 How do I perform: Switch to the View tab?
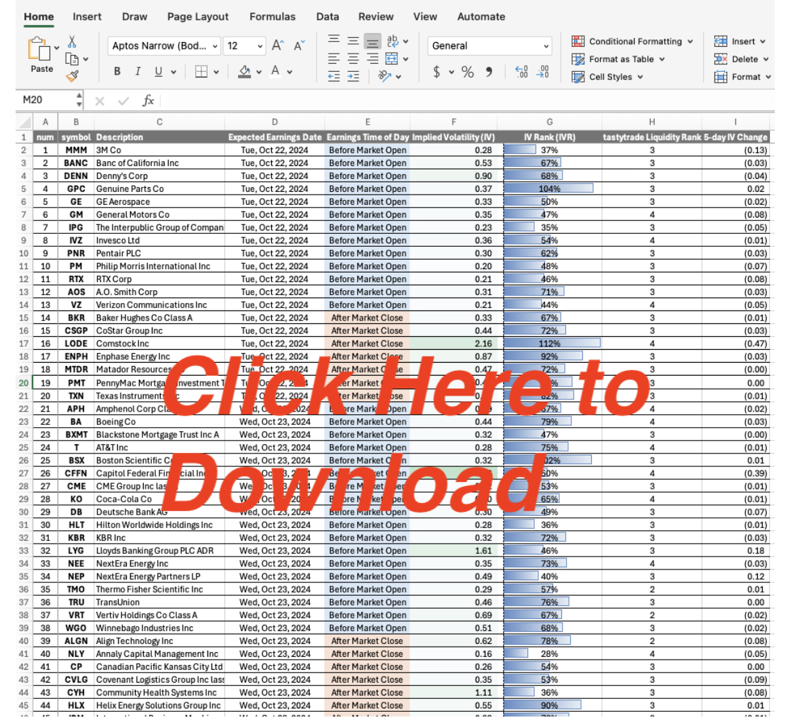425,16
